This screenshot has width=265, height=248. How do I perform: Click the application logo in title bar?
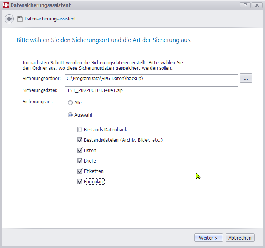pos(5,5)
